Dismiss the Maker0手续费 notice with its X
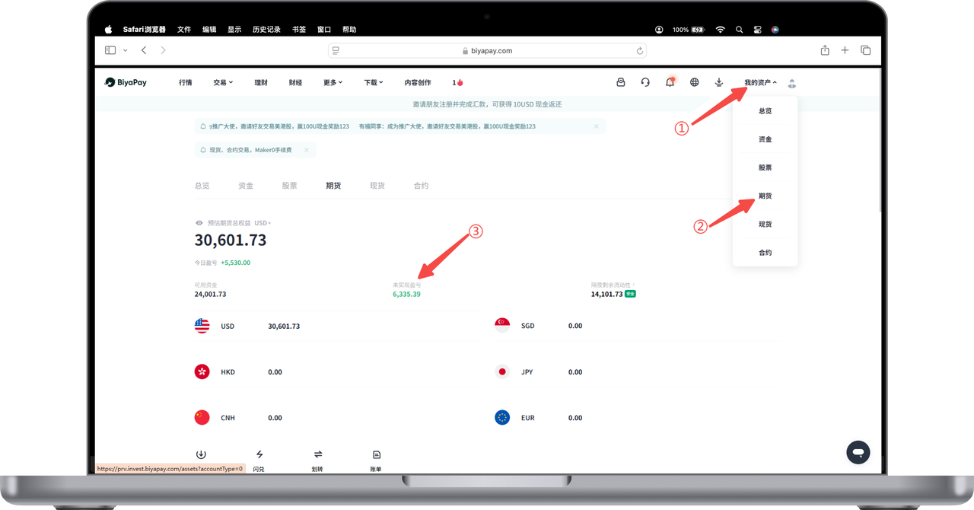Image resolution: width=974 pixels, height=510 pixels. pyautogui.click(x=307, y=150)
